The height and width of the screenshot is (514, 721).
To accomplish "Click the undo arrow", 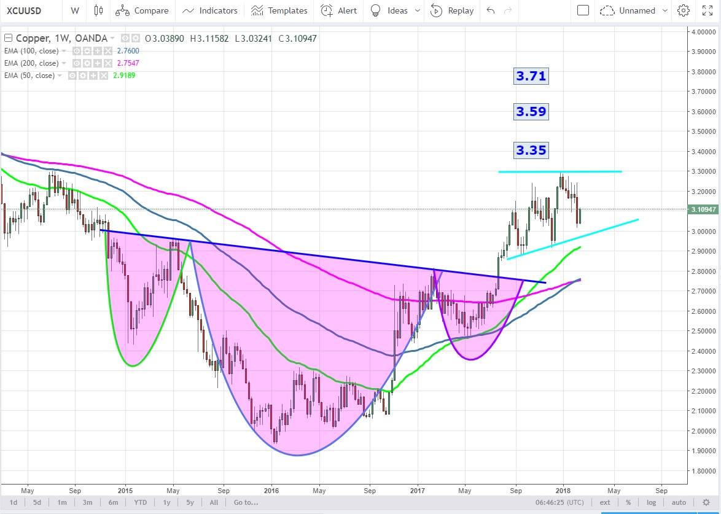I will (490, 10).
